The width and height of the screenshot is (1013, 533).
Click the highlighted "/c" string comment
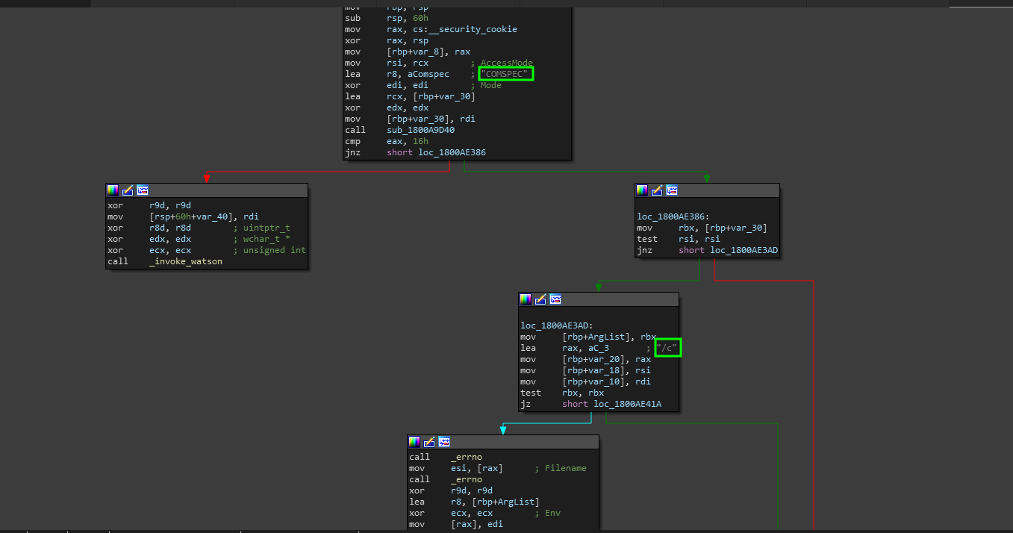(668, 348)
